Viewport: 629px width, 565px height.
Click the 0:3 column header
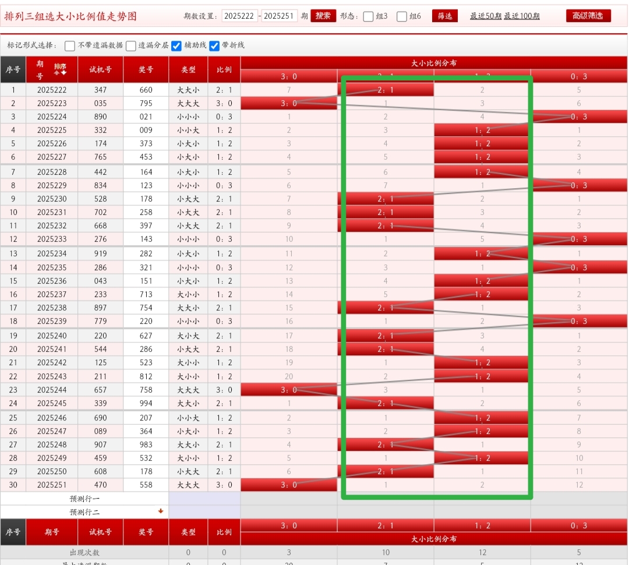(x=579, y=76)
